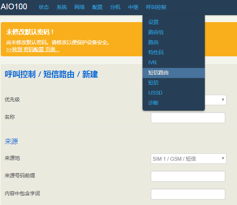Focus the 名称 input field
This screenshot has width=237, height=205.
click(188, 118)
